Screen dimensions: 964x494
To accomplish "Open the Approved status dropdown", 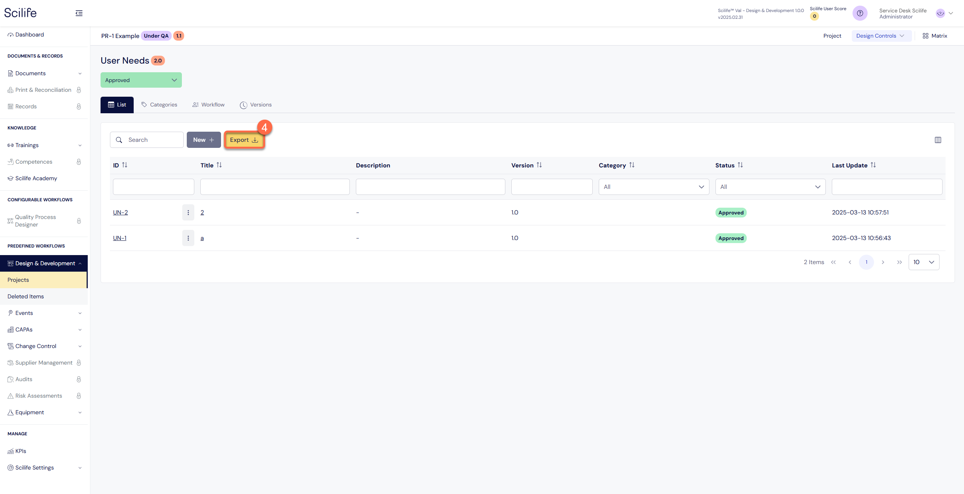I will [141, 80].
